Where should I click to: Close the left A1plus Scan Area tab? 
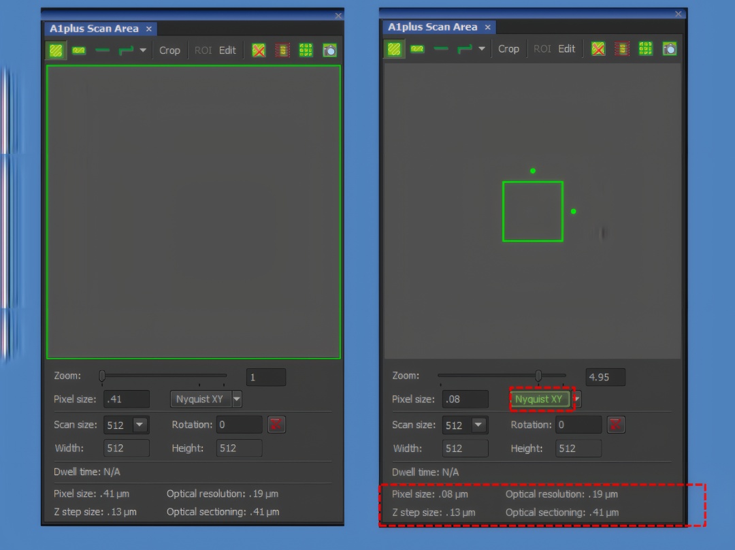pyautogui.click(x=148, y=29)
